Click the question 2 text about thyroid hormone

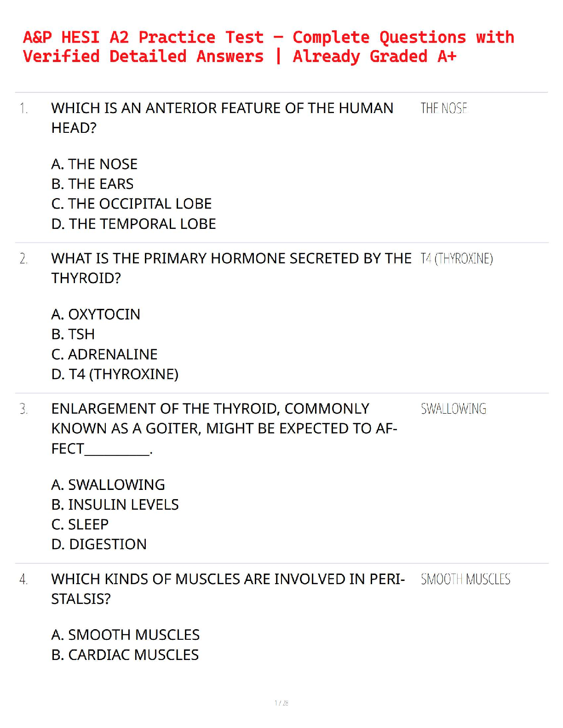pyautogui.click(x=231, y=268)
